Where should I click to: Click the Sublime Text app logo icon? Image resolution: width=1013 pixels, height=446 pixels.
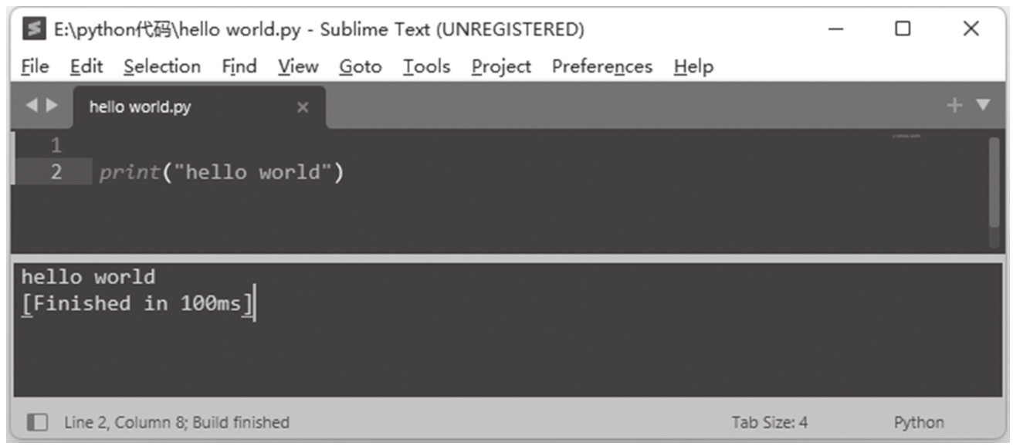point(34,29)
